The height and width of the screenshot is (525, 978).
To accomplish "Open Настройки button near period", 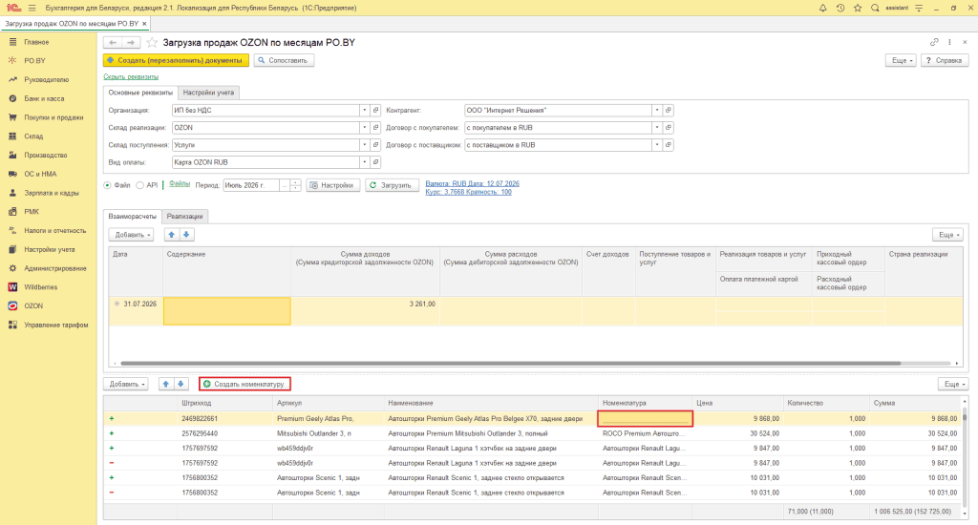I will (333, 185).
